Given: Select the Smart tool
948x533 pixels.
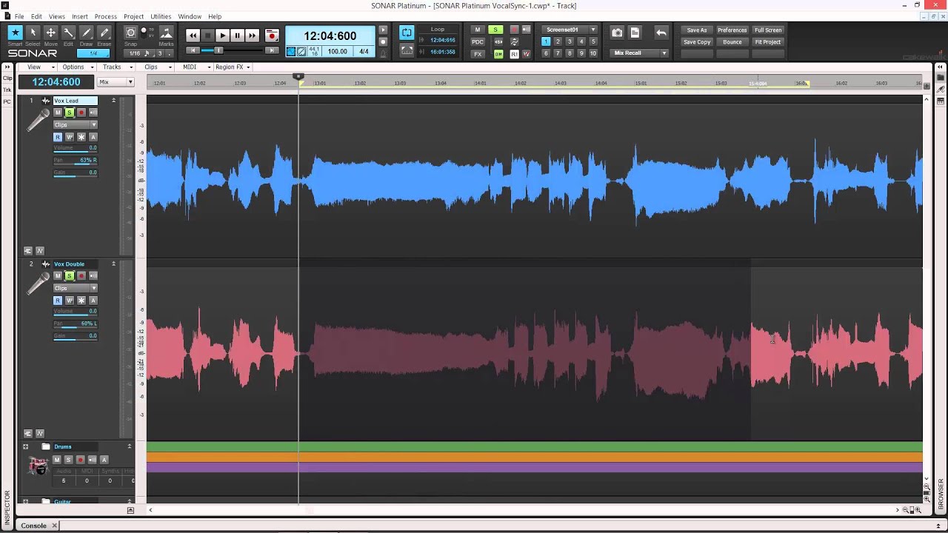Looking at the screenshot, I should 15,33.
